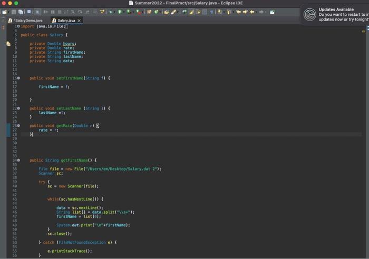Image resolution: width=369 pixels, height=259 pixels.
Task: Click the FileNotFoundException text in catch
Action: pos(82,242)
